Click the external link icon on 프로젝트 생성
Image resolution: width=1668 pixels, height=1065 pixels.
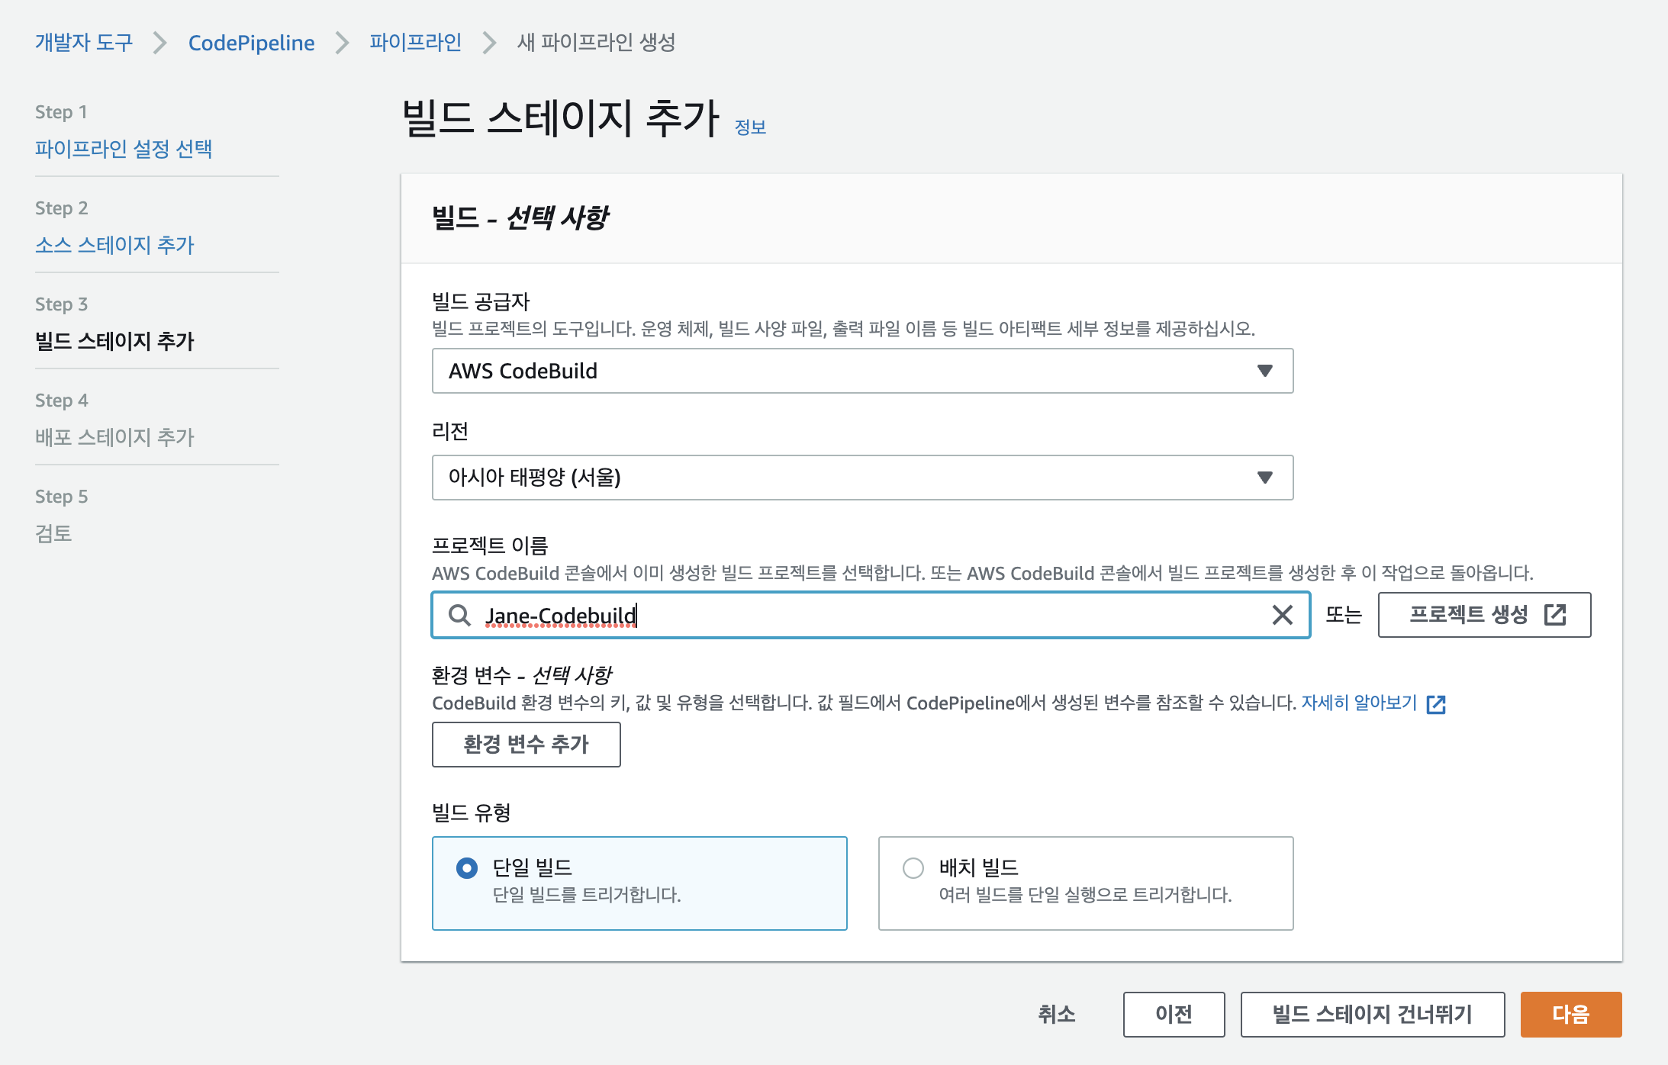click(x=1555, y=615)
